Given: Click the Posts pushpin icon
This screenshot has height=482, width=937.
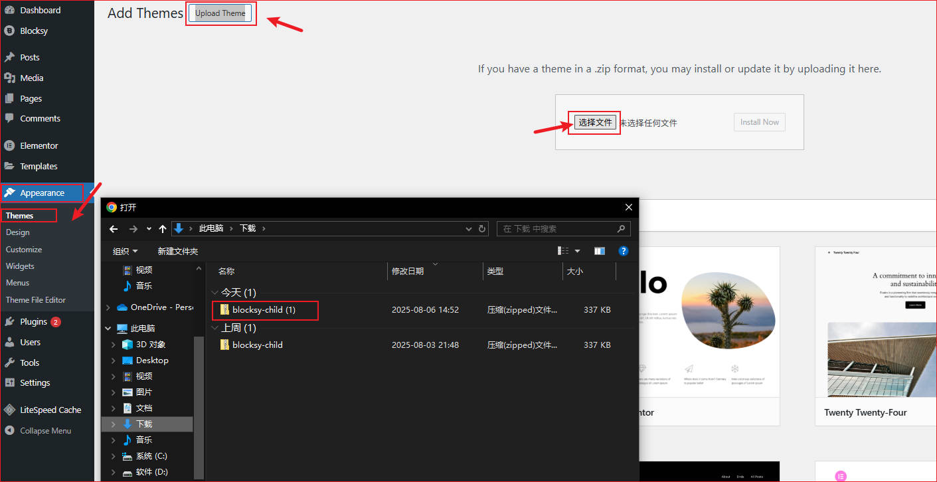Looking at the screenshot, I should pos(9,57).
